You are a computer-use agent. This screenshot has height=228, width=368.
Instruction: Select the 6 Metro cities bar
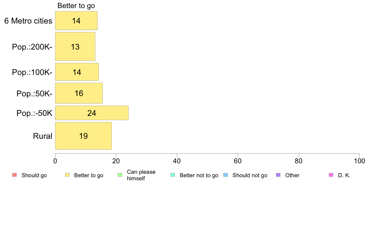click(76, 21)
